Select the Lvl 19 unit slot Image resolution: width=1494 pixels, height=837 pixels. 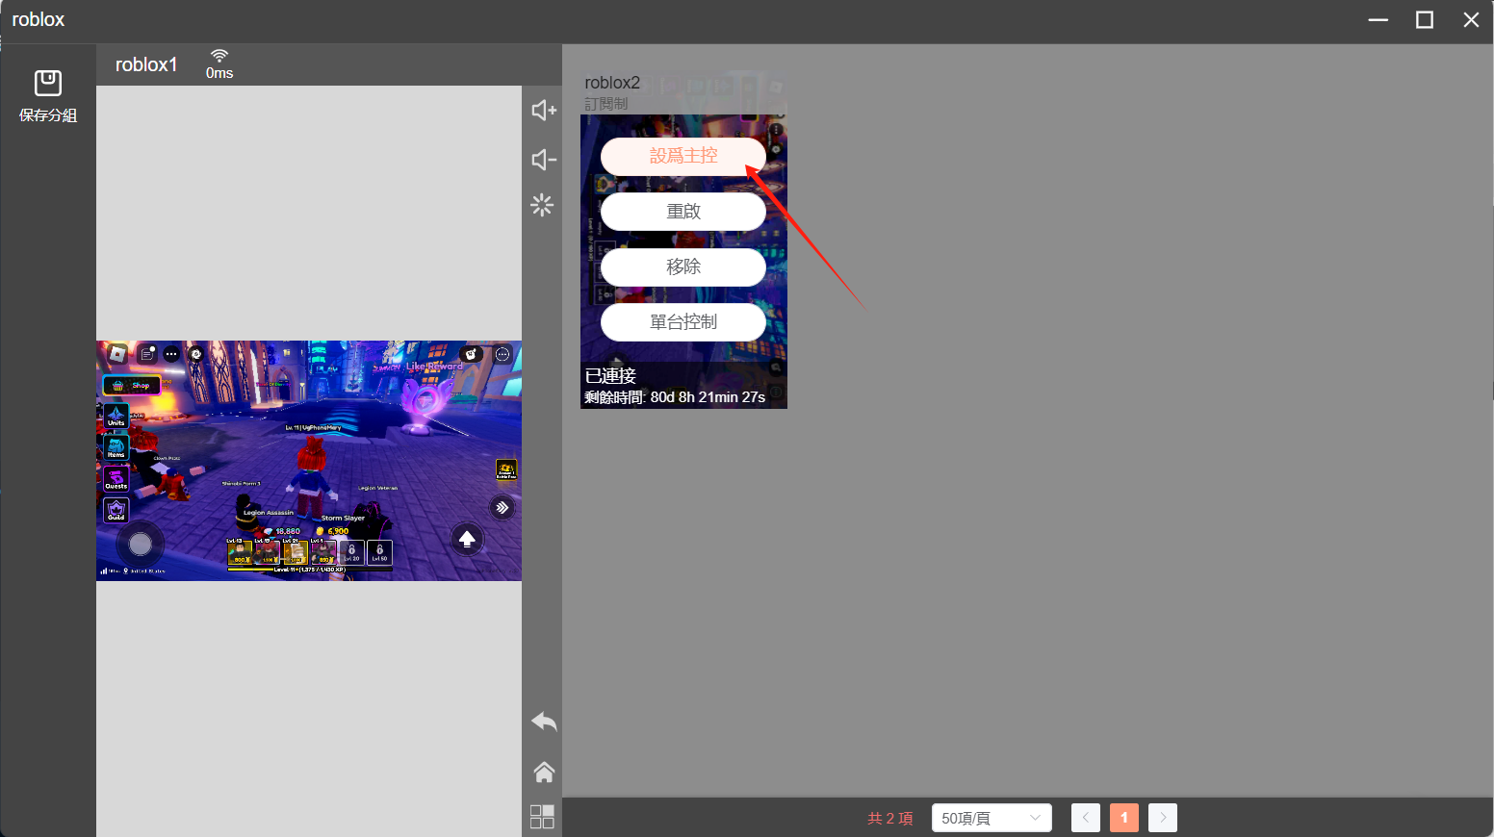(x=268, y=552)
